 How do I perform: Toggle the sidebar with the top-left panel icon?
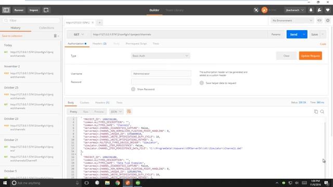[x=6, y=10]
